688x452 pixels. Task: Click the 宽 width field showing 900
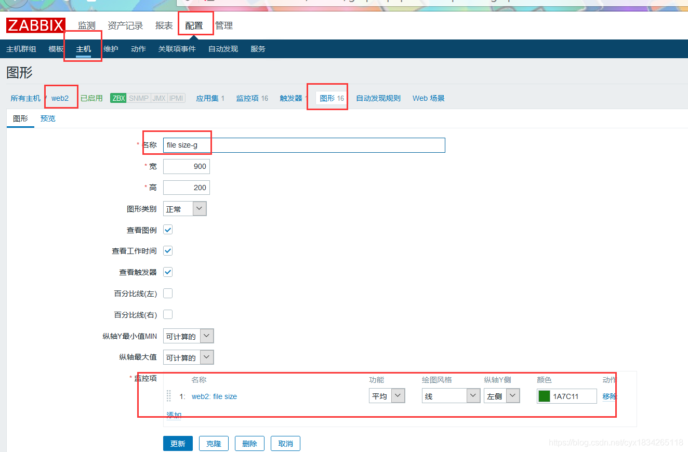pyautogui.click(x=187, y=166)
